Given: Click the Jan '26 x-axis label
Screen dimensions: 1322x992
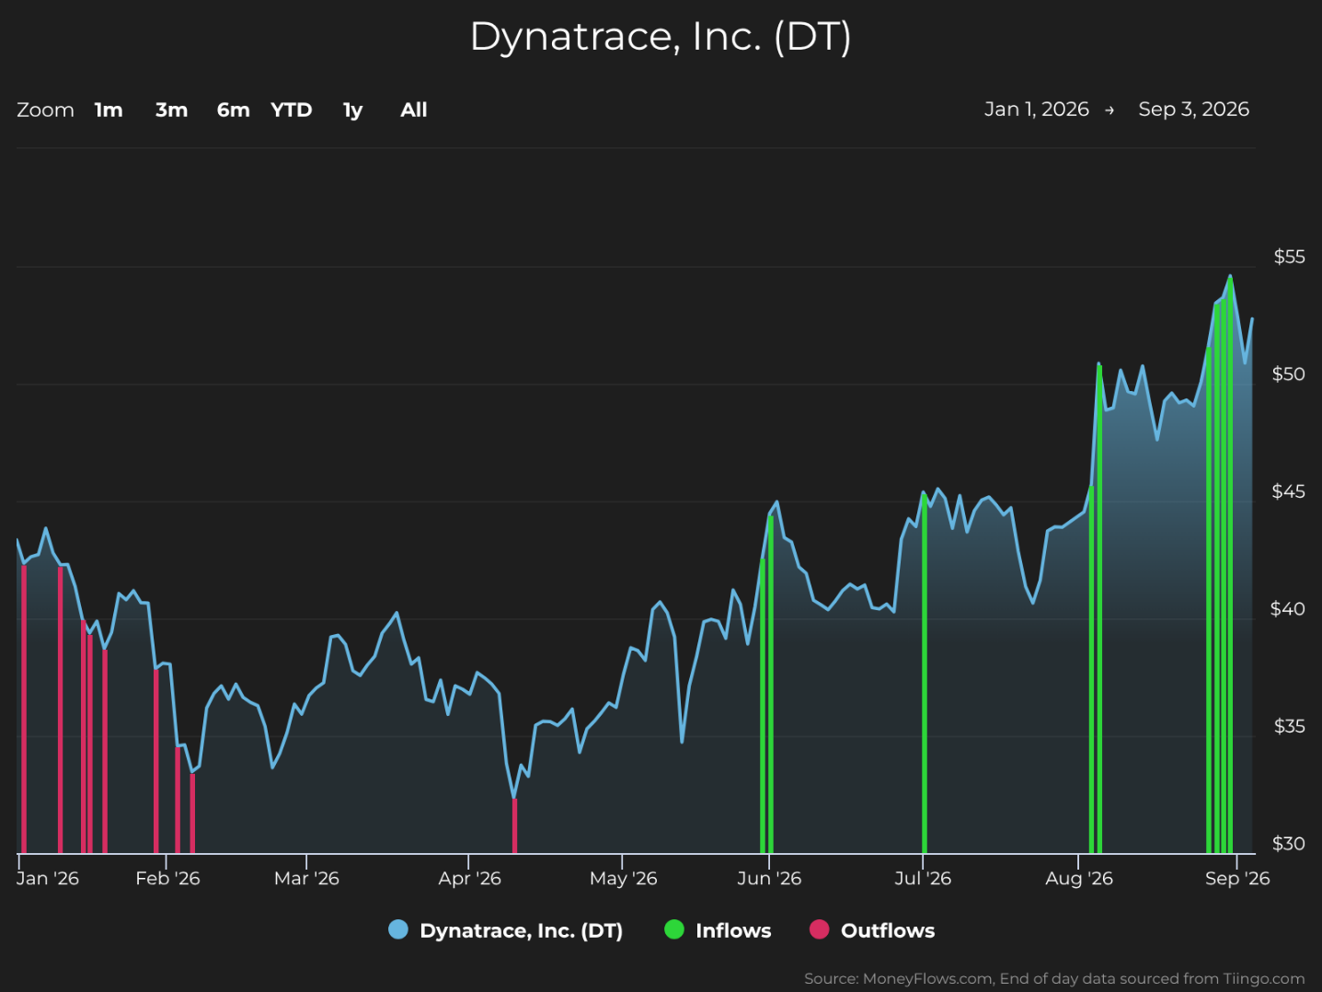Looking at the screenshot, I should (48, 878).
